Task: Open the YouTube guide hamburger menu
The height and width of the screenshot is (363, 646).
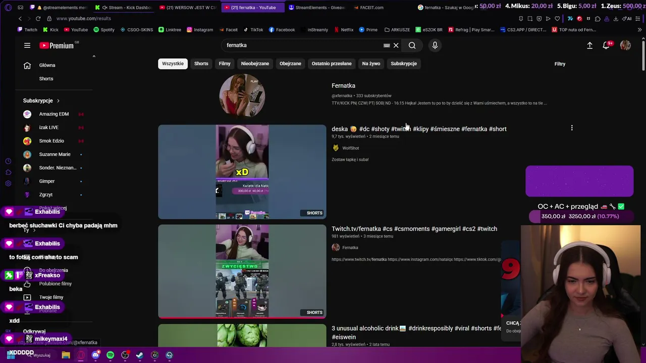Action: (27, 45)
